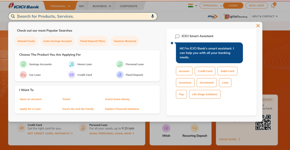
Task: Click the KNOW MORE link
Action: coord(229,139)
